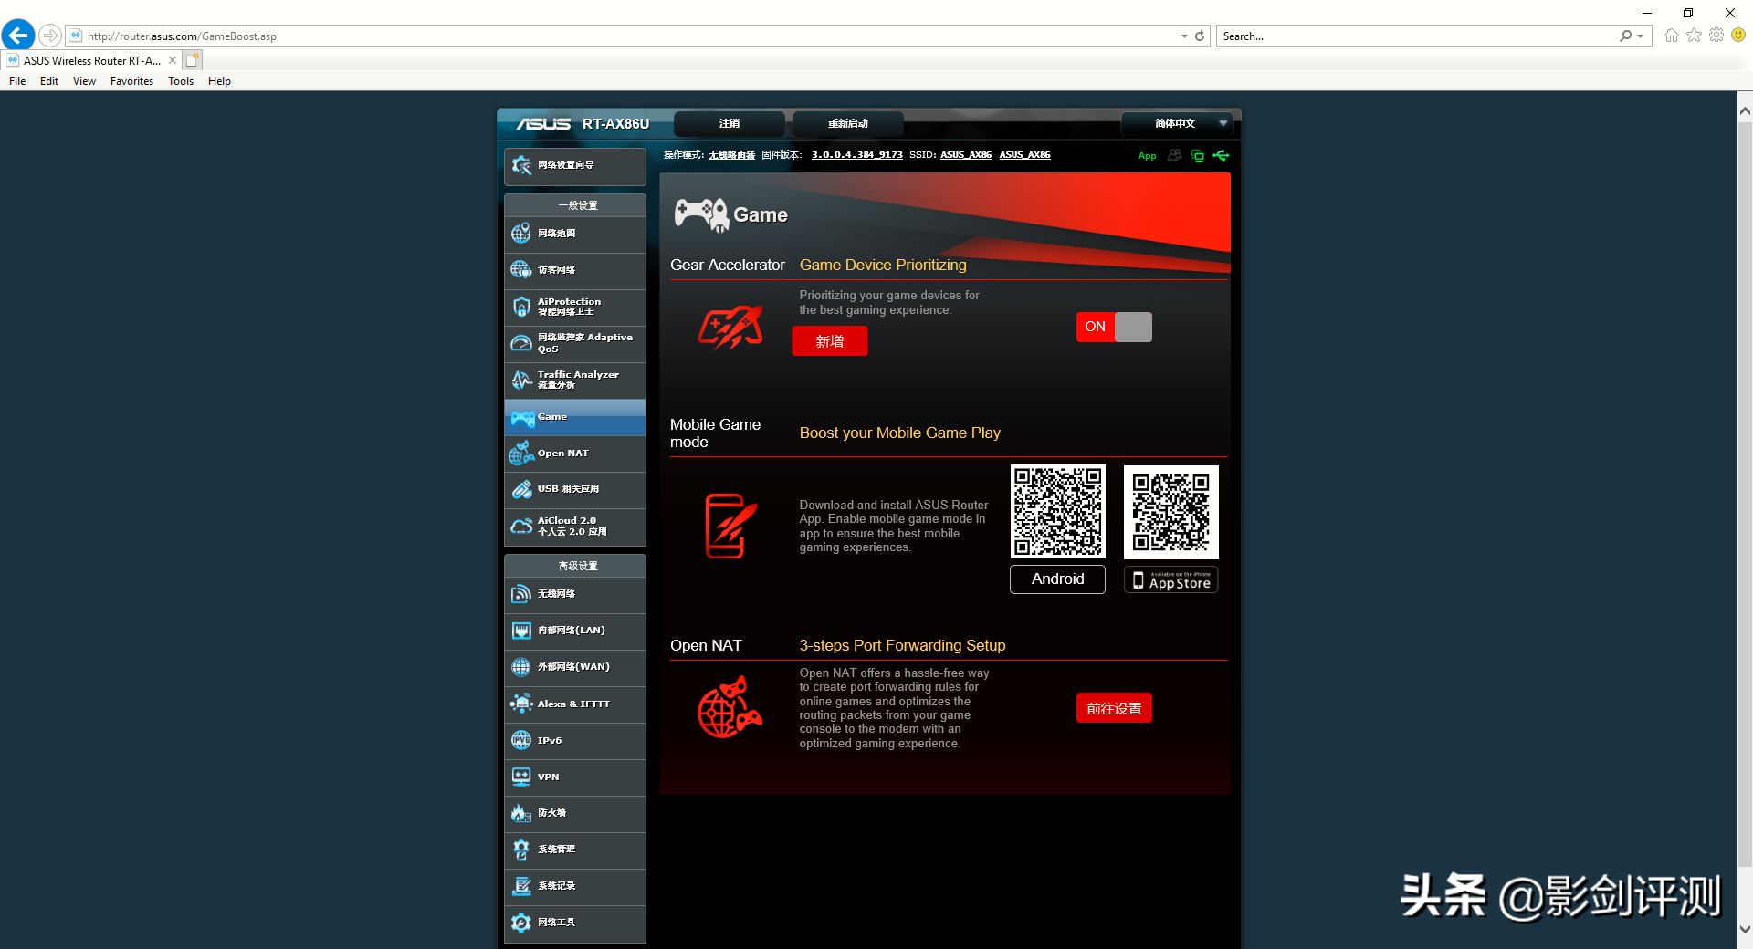Open VPN settings
The image size is (1753, 949).
pos(574,777)
